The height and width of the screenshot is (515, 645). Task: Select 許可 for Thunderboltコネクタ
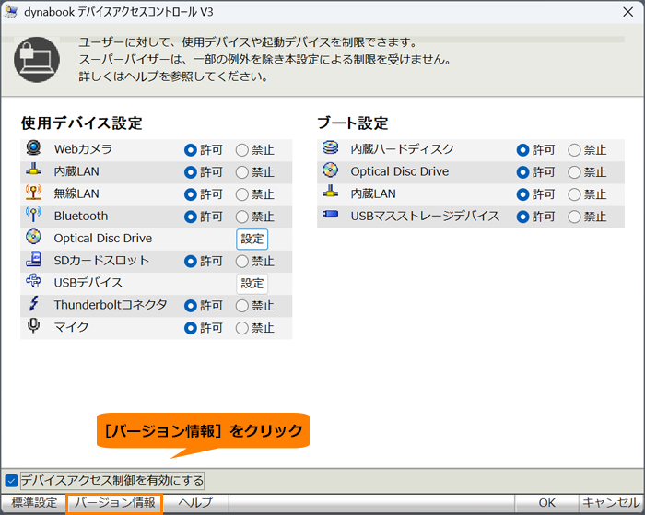click(191, 306)
